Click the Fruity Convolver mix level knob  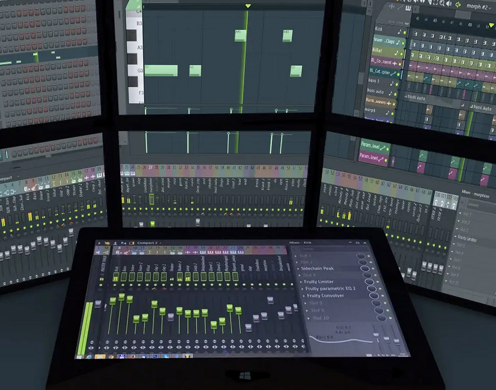point(373,296)
